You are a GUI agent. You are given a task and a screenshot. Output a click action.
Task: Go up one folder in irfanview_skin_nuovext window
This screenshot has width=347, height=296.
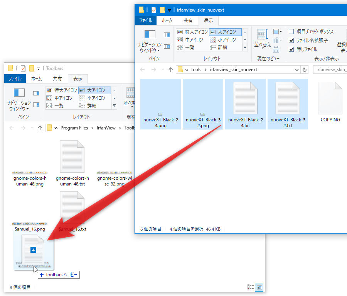pyautogui.click(x=171, y=70)
